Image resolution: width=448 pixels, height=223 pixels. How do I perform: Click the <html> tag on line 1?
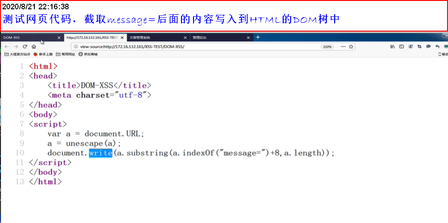[x=44, y=66]
